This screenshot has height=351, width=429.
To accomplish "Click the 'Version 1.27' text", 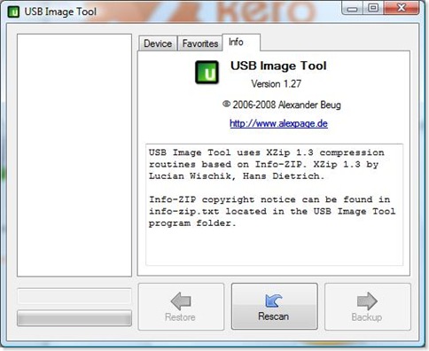I will (277, 84).
